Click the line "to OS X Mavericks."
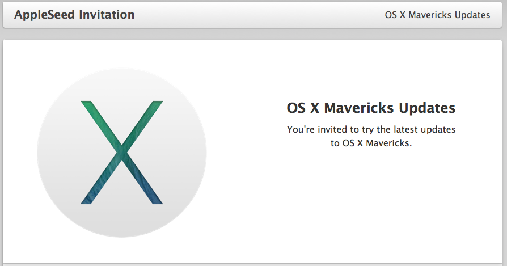 pos(371,143)
